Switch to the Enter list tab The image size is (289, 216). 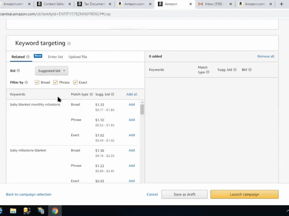[55, 57]
